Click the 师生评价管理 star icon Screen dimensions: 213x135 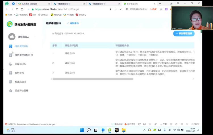11,91
